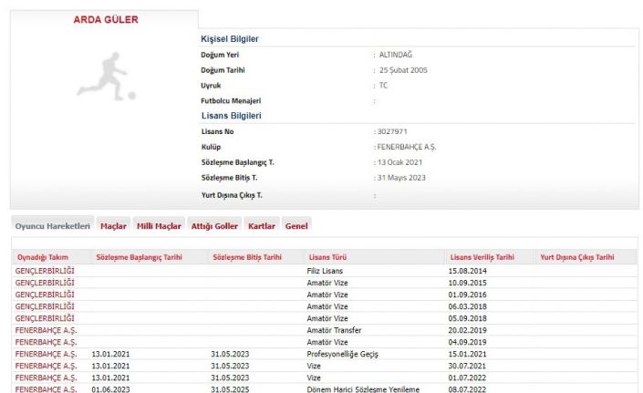The height and width of the screenshot is (393, 643).
Task: Go to the Kartlar tab
Action: 262,225
